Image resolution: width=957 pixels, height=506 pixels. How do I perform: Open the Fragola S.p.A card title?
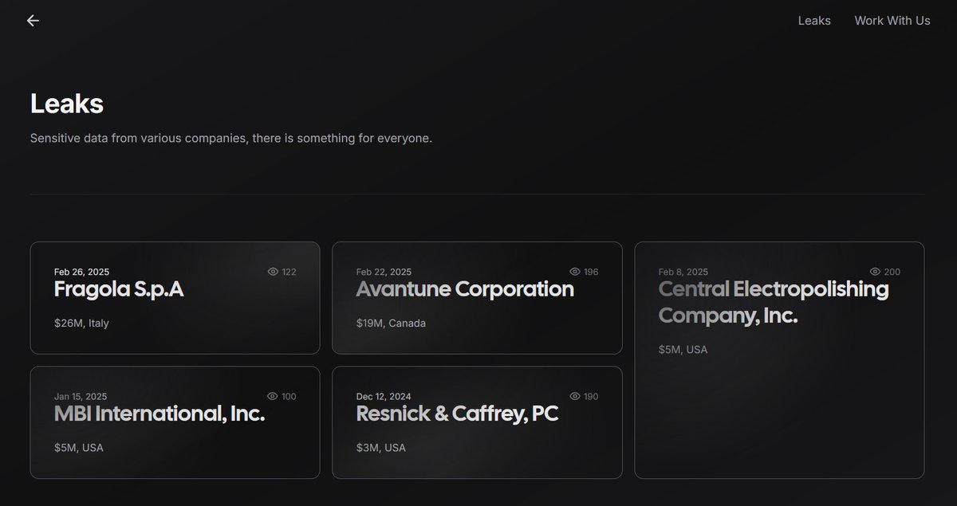119,289
